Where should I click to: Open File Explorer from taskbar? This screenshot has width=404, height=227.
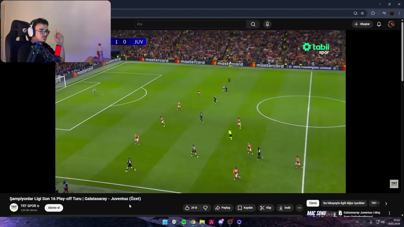(x=202, y=222)
